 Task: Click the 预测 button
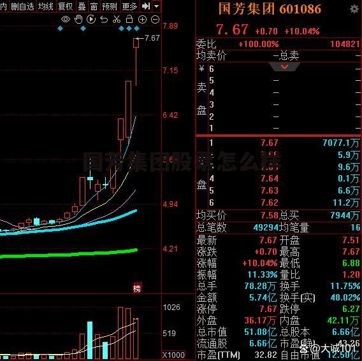(110, 6)
